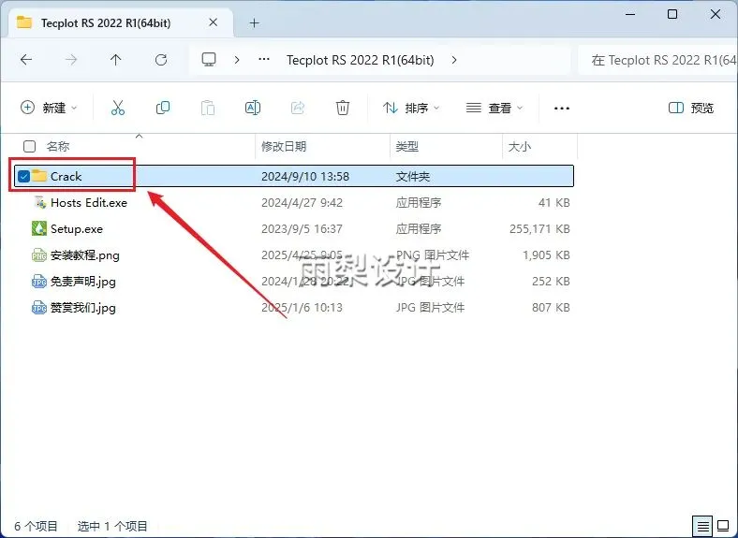Expand chevron after Tecplot RS 2022 R1(64bit) breadcrumb

453,60
